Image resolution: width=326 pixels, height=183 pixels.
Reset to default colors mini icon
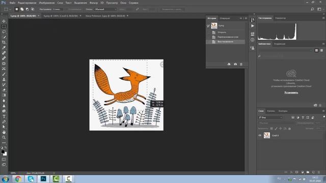point(2,147)
